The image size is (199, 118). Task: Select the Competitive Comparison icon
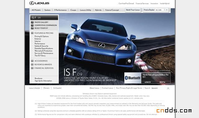click(x=32, y=25)
